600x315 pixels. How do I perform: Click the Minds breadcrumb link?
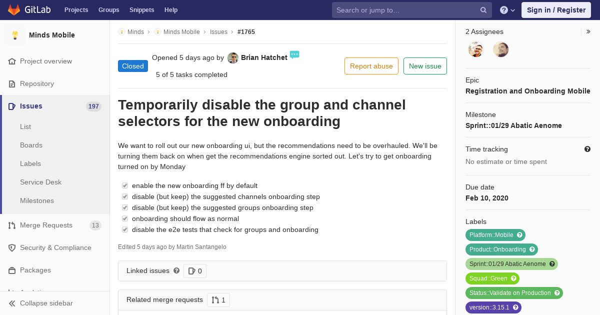click(x=135, y=31)
